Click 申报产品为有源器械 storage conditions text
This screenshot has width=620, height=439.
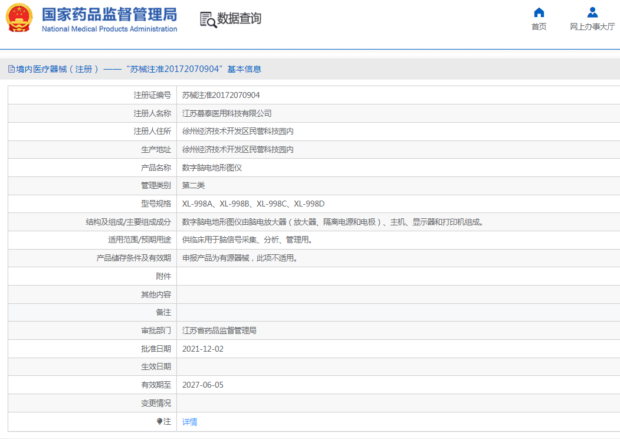(240, 258)
